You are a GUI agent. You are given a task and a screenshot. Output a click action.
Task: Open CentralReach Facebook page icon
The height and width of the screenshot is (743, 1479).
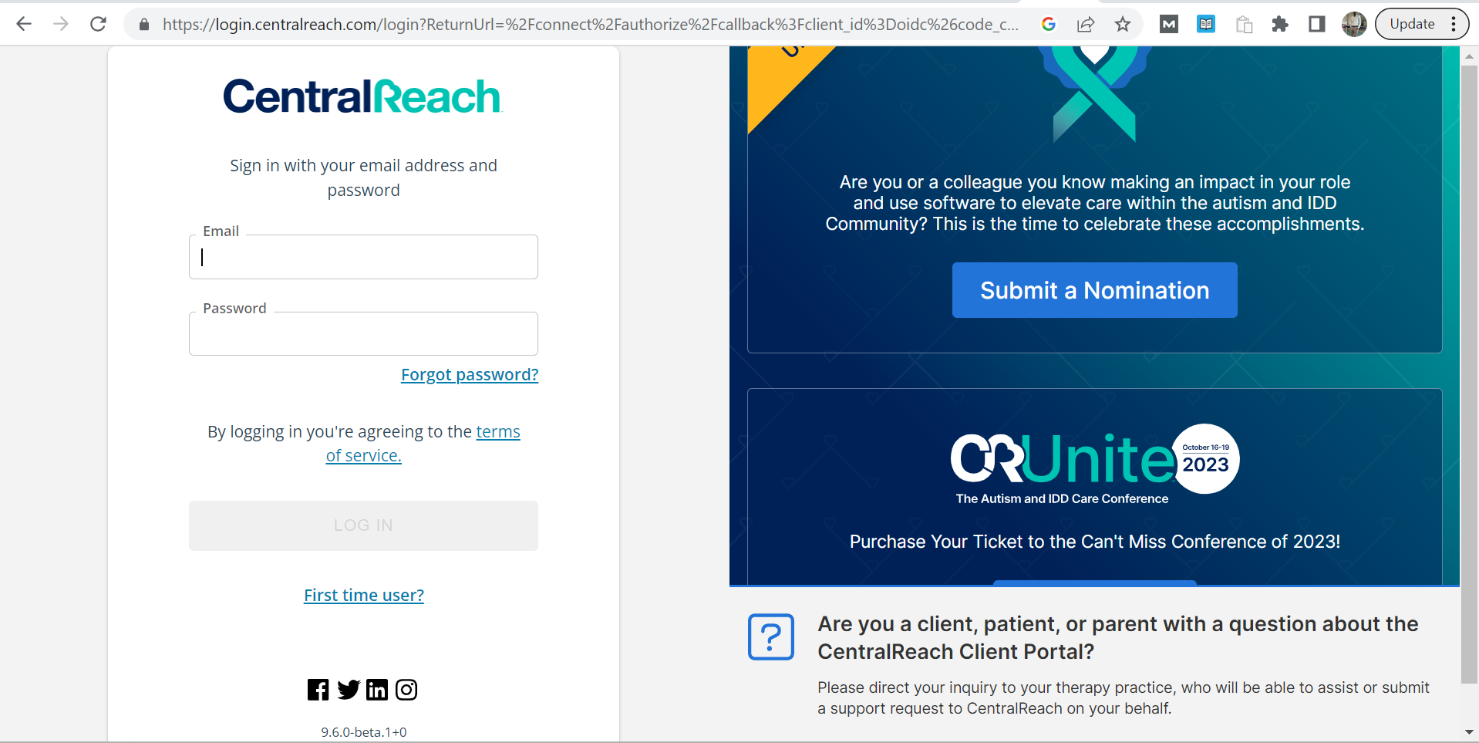point(318,690)
